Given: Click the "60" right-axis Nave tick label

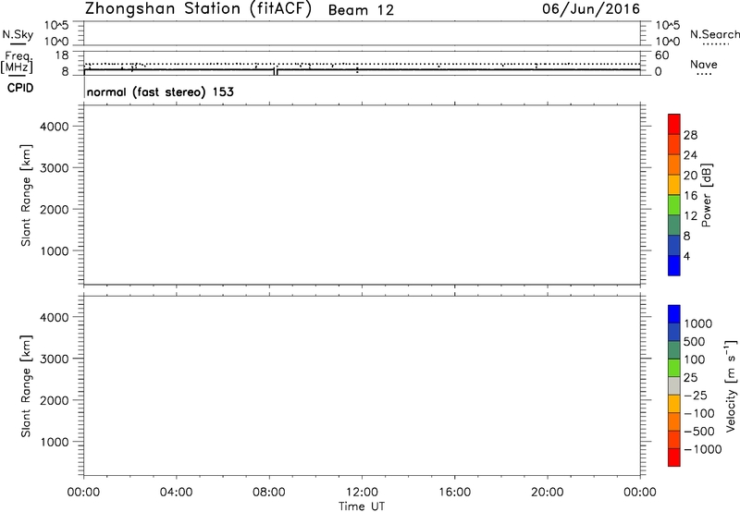Looking at the screenshot, I should (661, 55).
